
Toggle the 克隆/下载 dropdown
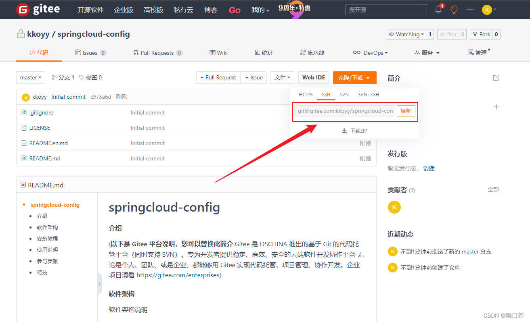[354, 78]
